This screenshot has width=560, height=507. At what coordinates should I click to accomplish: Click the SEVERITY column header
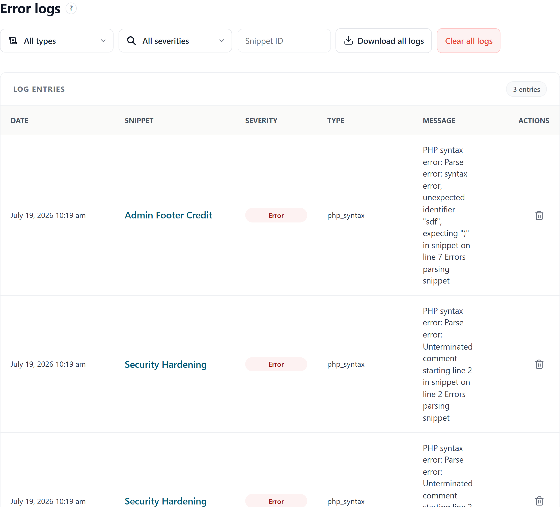point(261,121)
